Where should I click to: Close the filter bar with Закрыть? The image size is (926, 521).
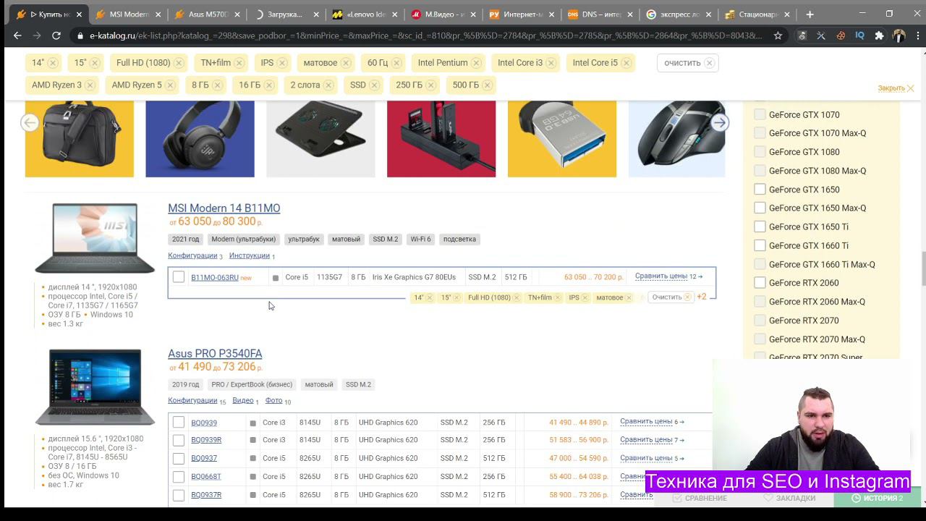click(896, 88)
